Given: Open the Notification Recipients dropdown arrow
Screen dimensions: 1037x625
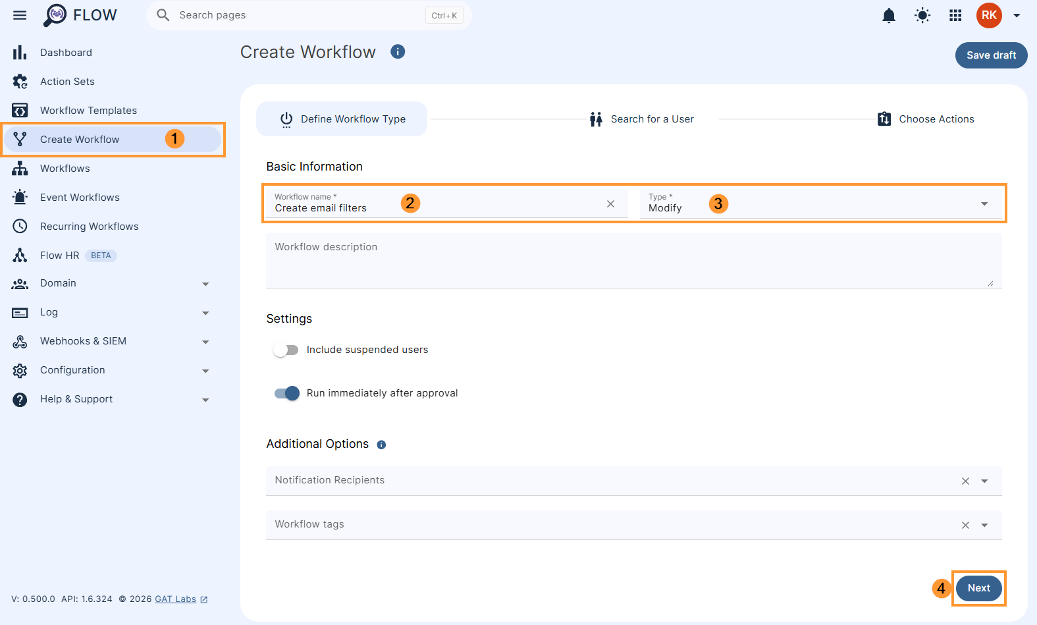Looking at the screenshot, I should point(984,481).
